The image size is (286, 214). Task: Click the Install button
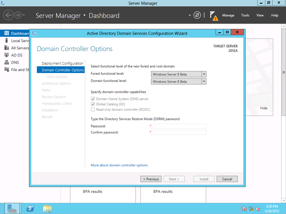[x=204, y=179]
